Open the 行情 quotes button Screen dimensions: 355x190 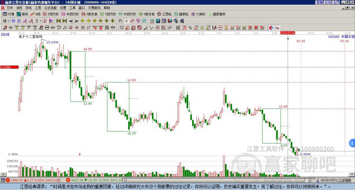(x=8, y=14)
